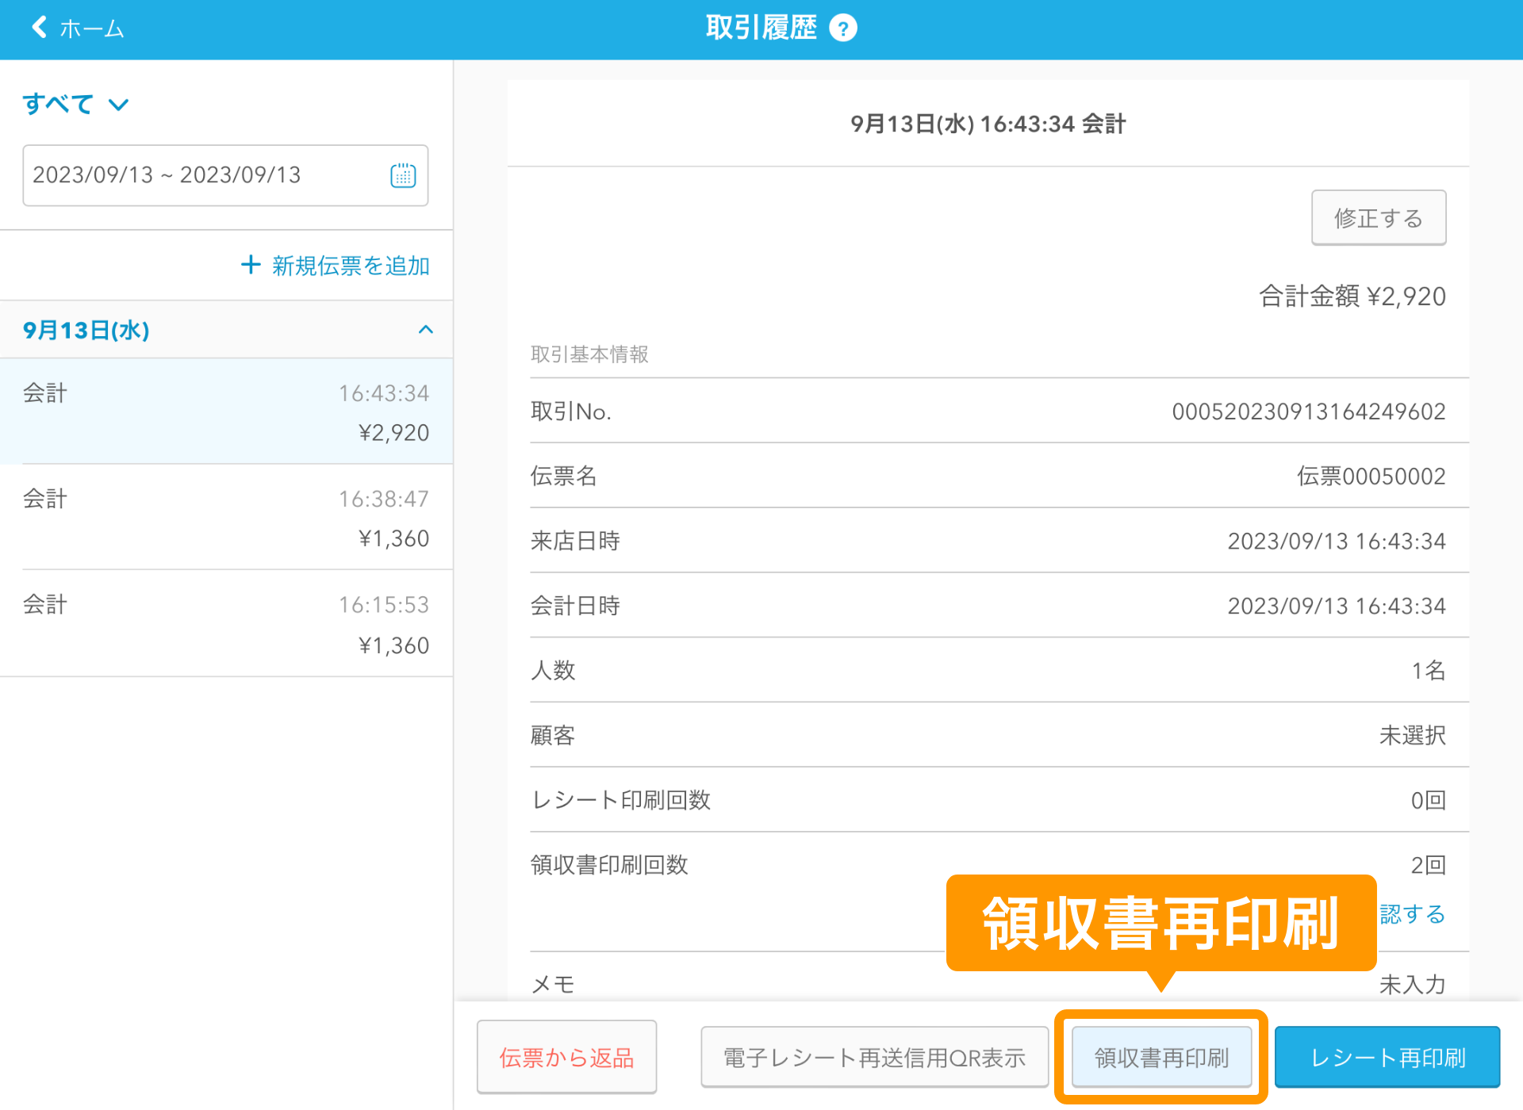Image resolution: width=1523 pixels, height=1110 pixels.
Task: Click the 9月13日(水) 16:43:34 会計 title
Action: [x=988, y=124]
